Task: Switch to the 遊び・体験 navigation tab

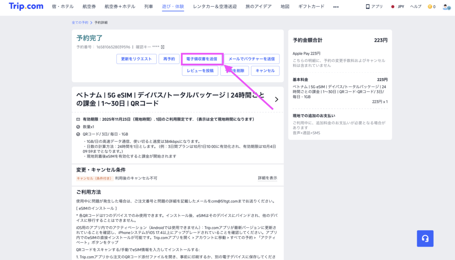Action: click(172, 7)
